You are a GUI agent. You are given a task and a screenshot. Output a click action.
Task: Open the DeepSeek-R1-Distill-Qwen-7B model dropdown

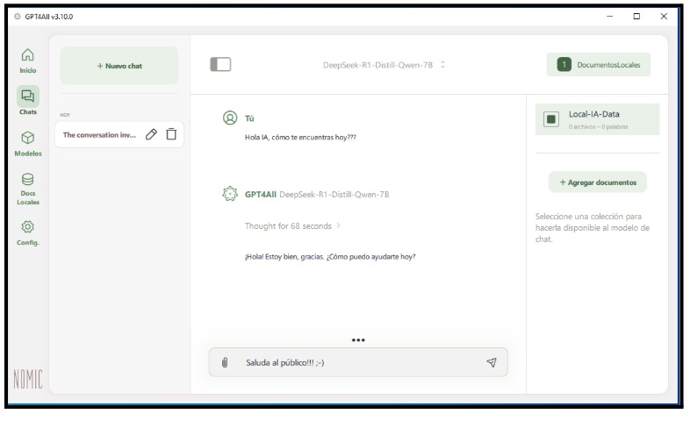pos(384,65)
